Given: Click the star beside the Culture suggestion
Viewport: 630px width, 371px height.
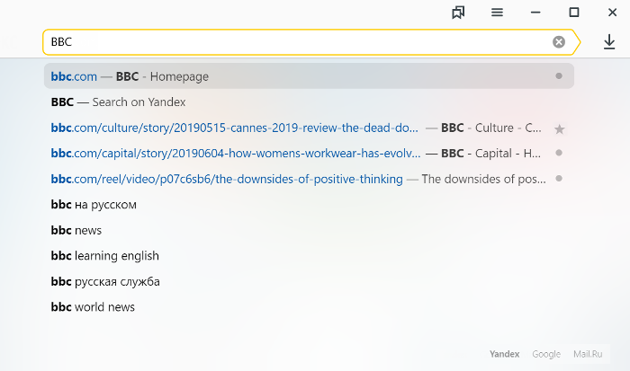Looking at the screenshot, I should coord(559,129).
